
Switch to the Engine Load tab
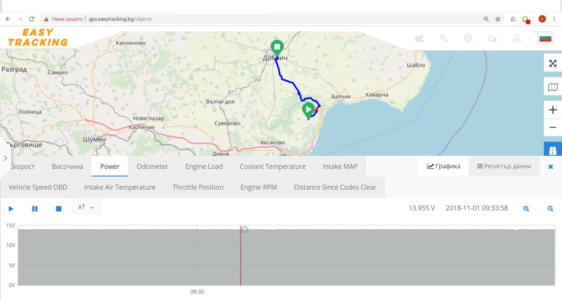[x=204, y=167]
